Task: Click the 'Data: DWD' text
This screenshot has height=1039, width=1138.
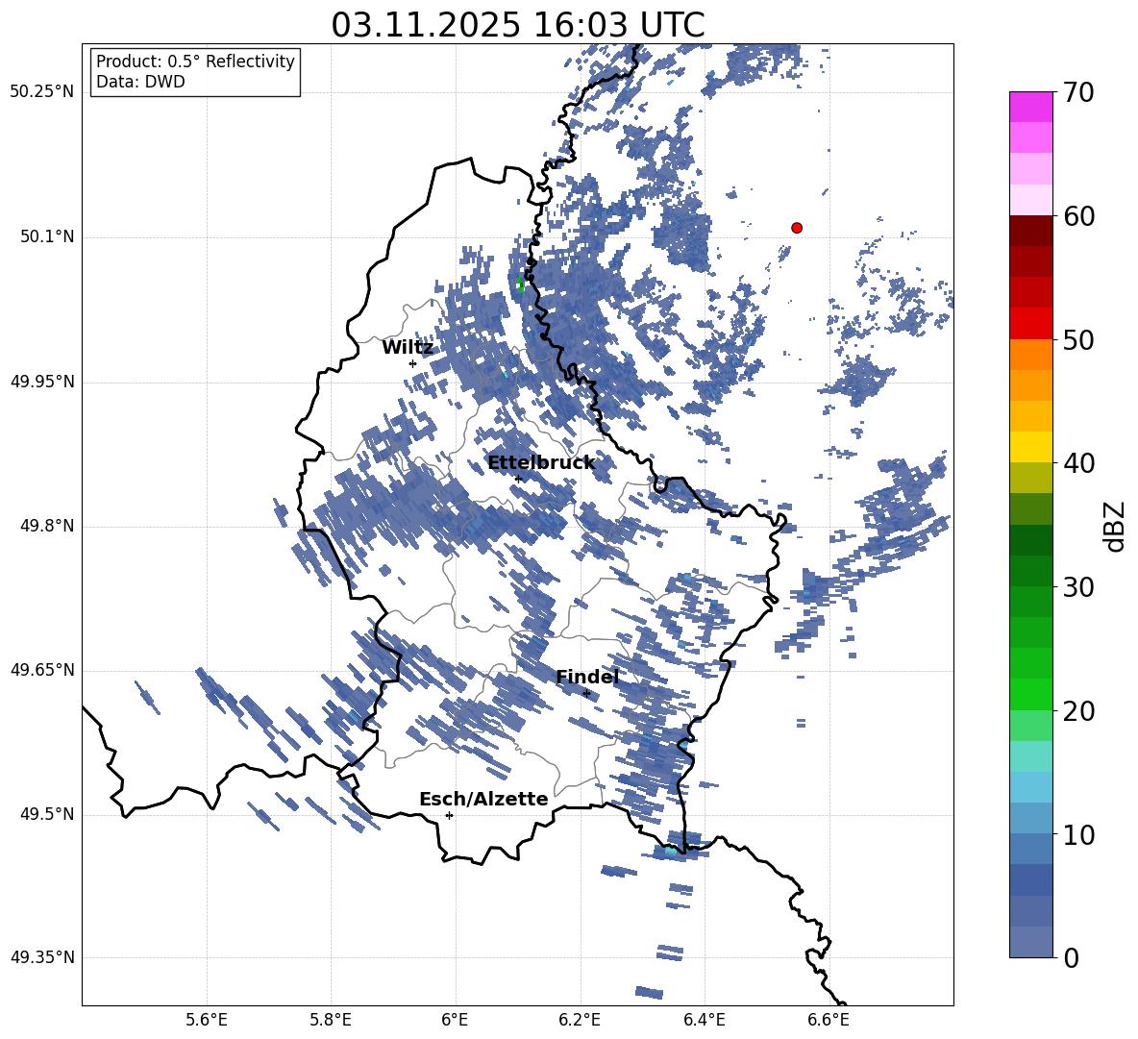Action: pyautogui.click(x=140, y=82)
